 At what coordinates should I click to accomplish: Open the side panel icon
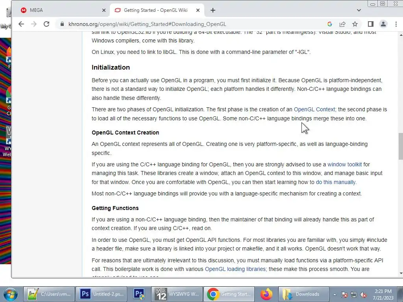pos(370,24)
